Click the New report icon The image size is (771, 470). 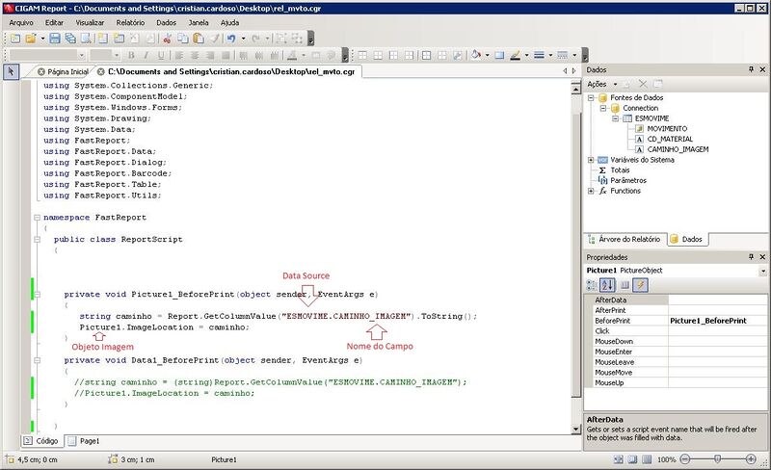(14, 39)
